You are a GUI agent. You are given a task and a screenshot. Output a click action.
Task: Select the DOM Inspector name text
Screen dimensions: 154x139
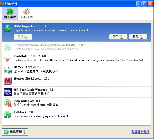pyautogui.click(x=24, y=26)
